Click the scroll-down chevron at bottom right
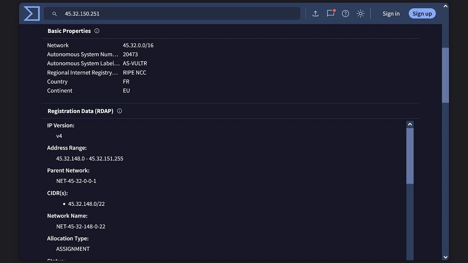Image resolution: width=468 pixels, height=263 pixels. pos(445,257)
